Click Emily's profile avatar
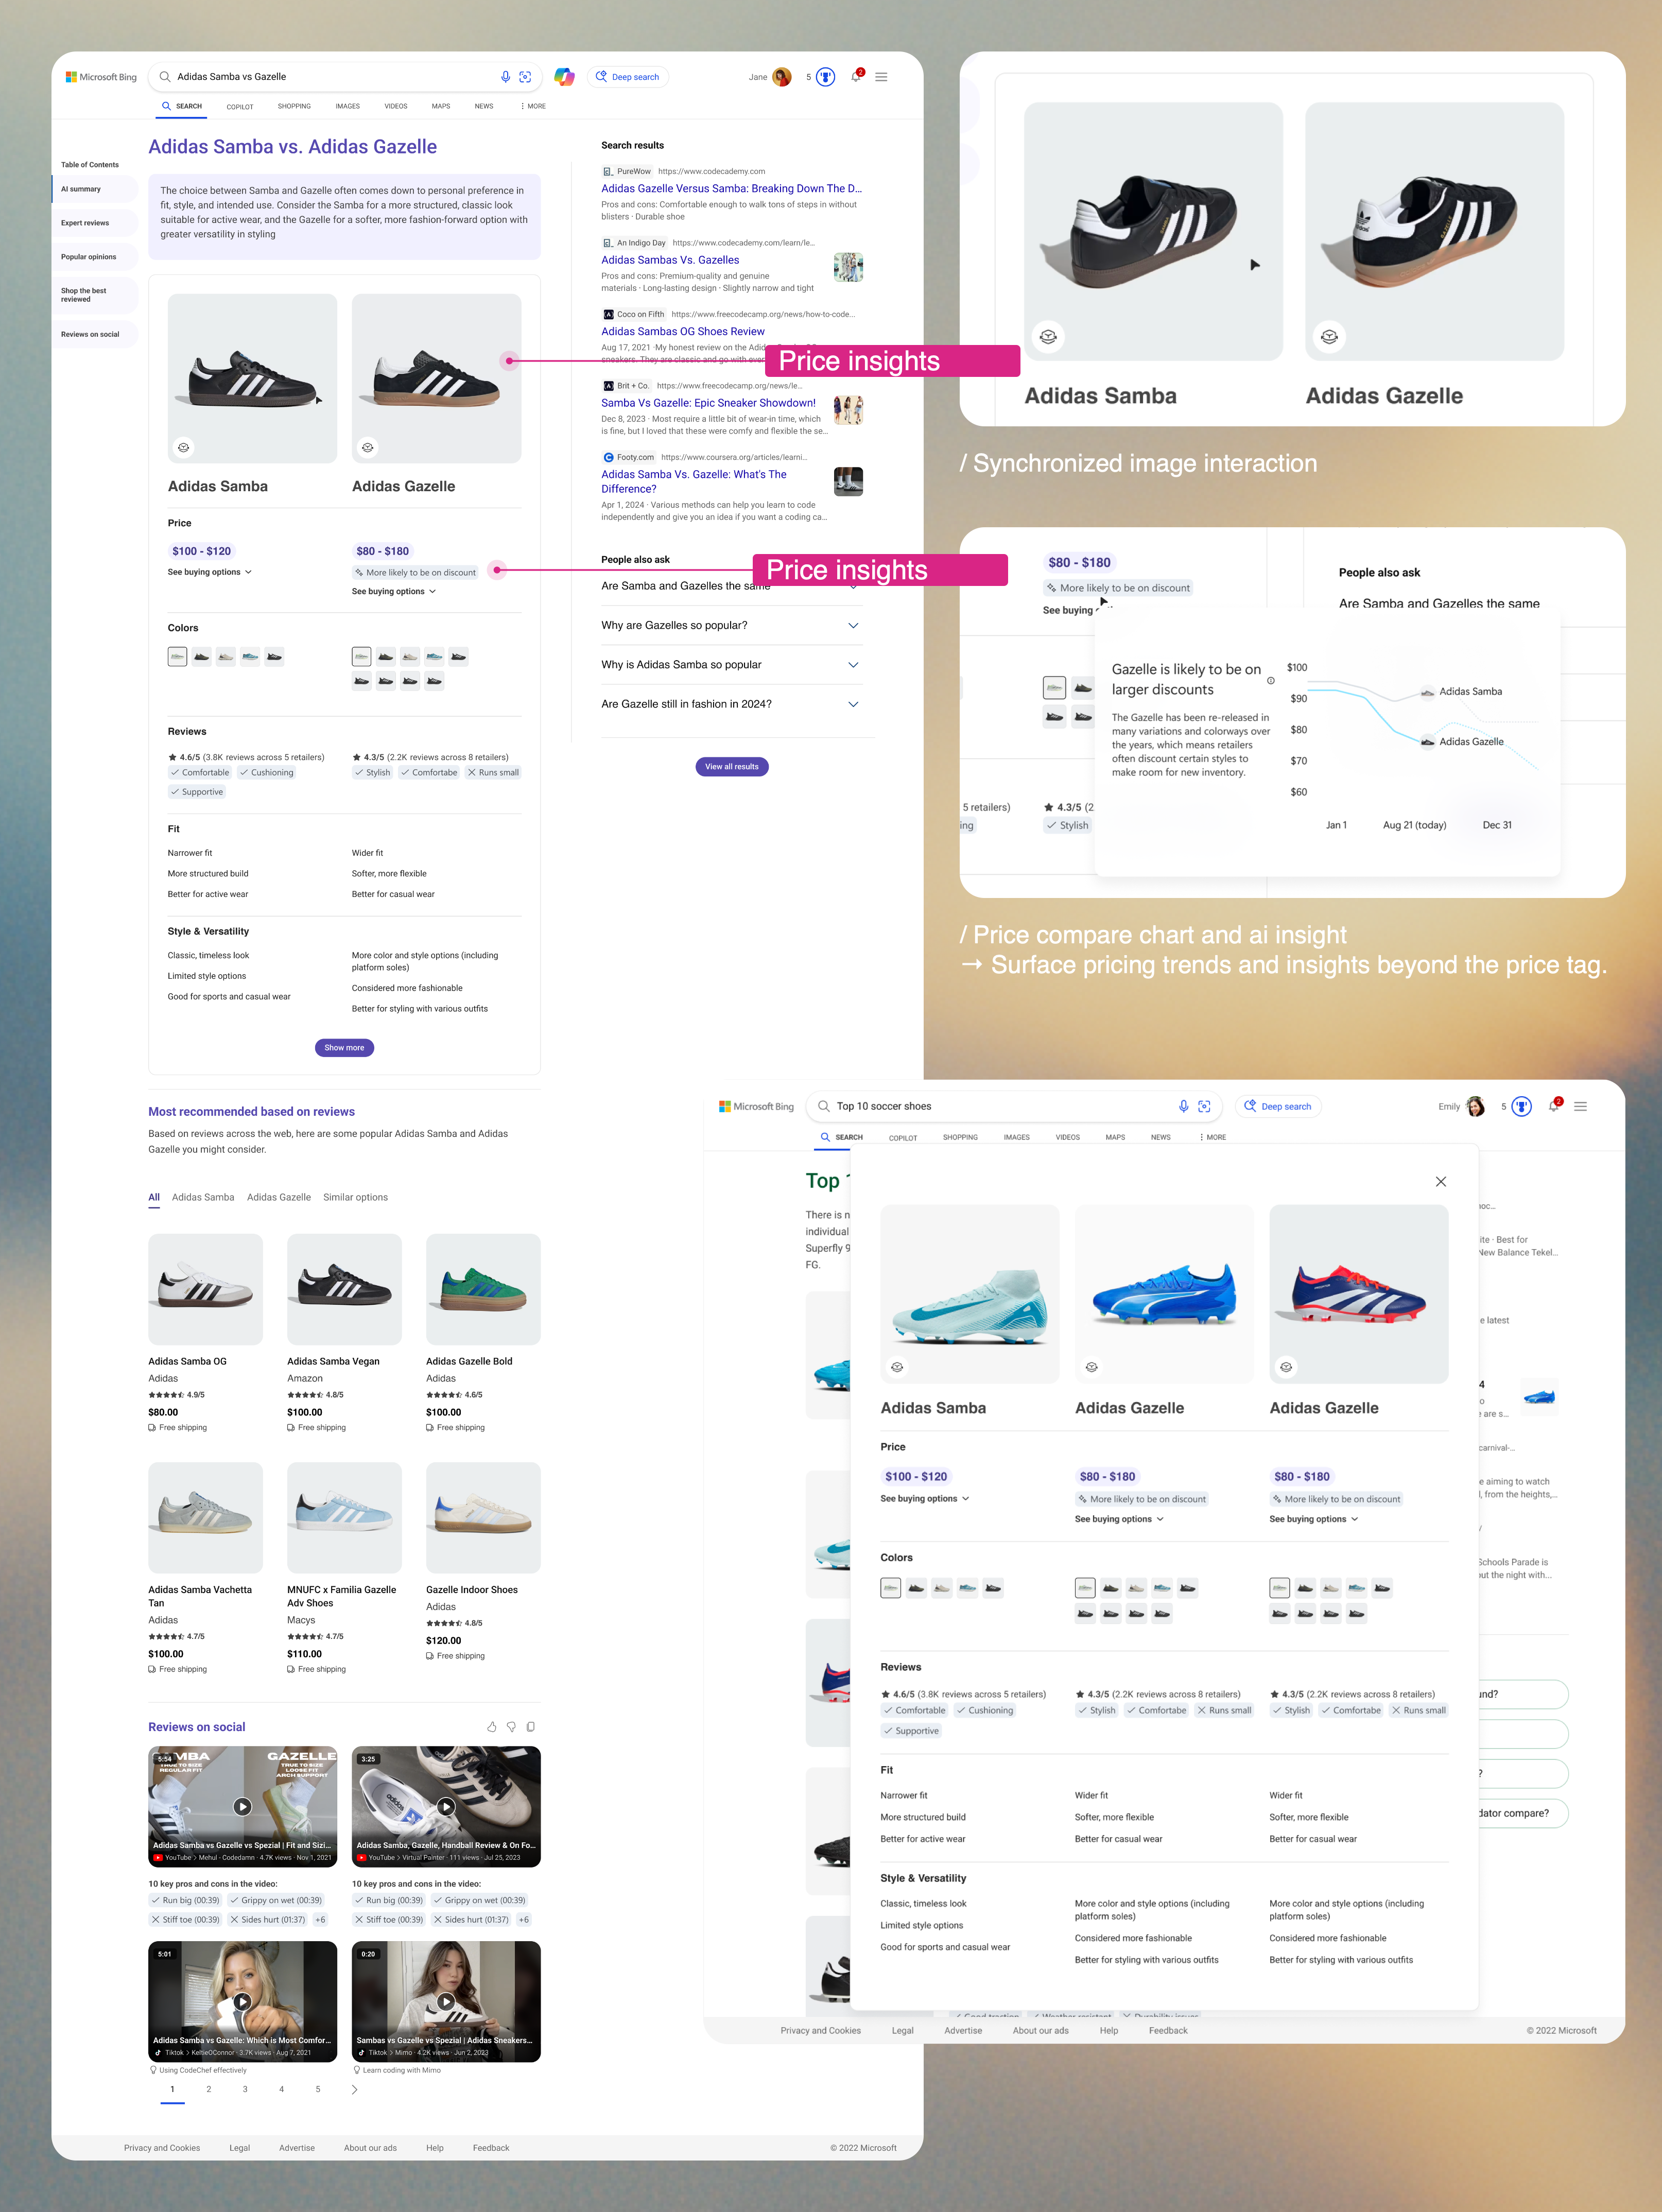Viewport: 1662px width, 2212px height. tap(1476, 1106)
